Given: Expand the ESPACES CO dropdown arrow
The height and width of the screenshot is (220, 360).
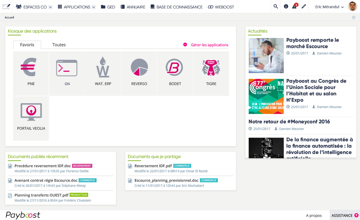Looking at the screenshot, I should pyautogui.click(x=50, y=7).
